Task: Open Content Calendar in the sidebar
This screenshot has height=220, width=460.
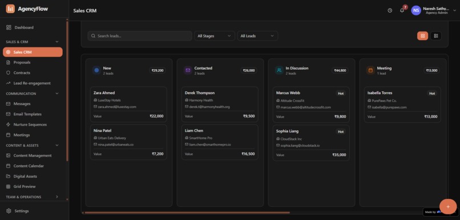Action: tap(33, 166)
